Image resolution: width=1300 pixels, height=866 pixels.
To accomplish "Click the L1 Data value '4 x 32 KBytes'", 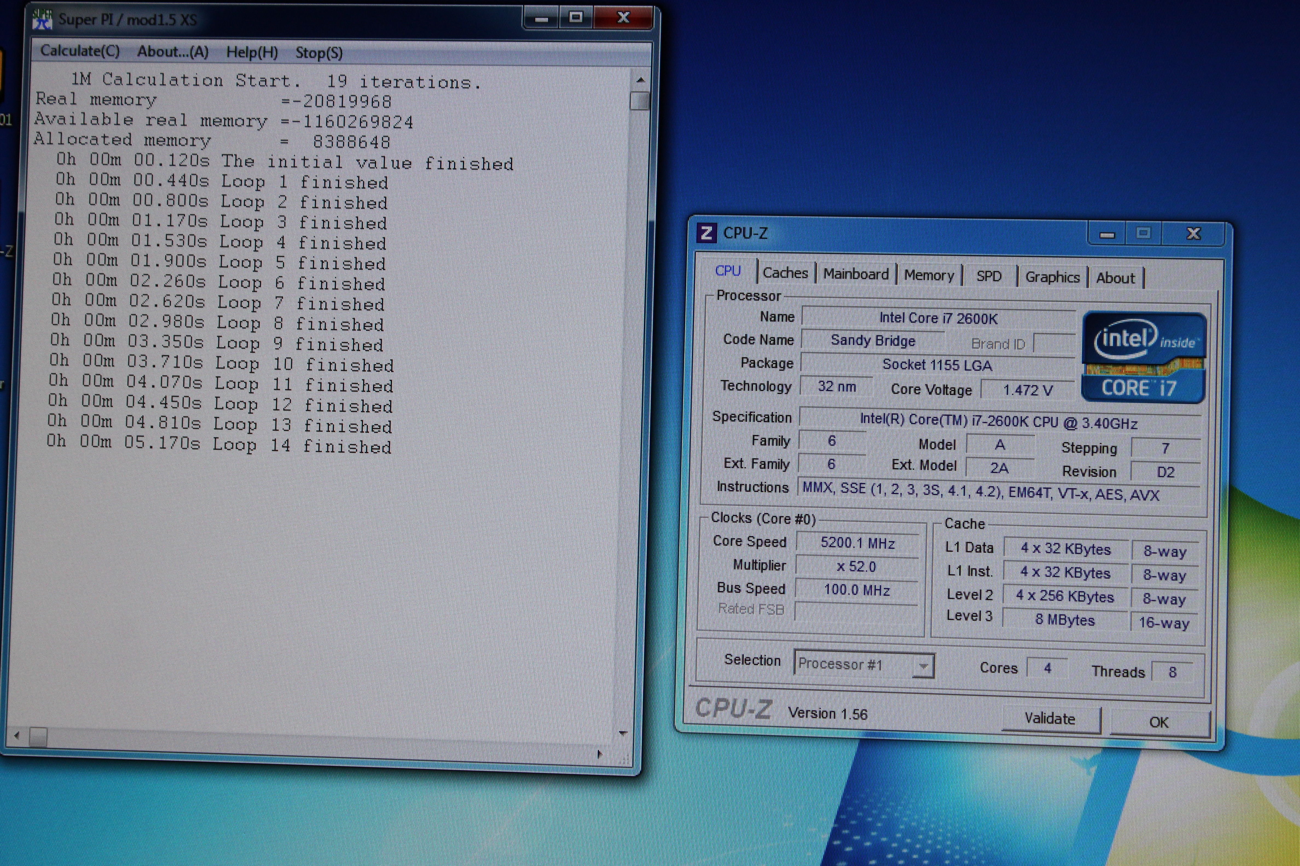I will (x=1066, y=549).
